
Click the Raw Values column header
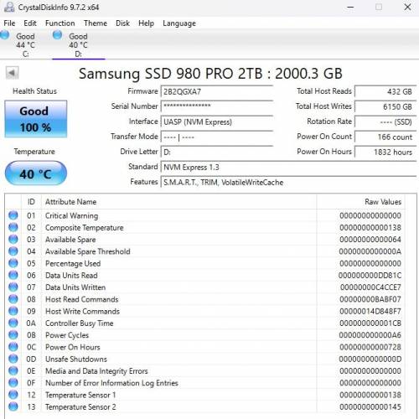coord(361,202)
